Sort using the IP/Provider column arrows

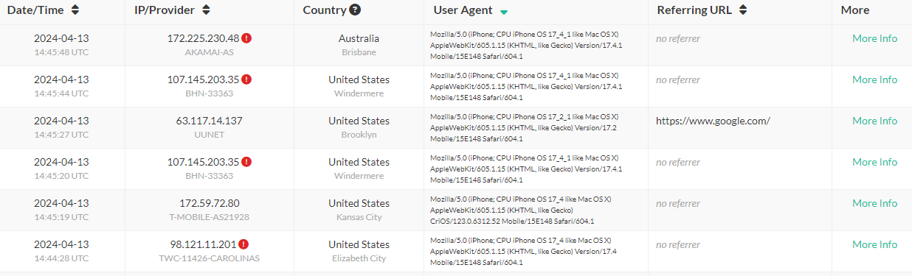coord(206,10)
